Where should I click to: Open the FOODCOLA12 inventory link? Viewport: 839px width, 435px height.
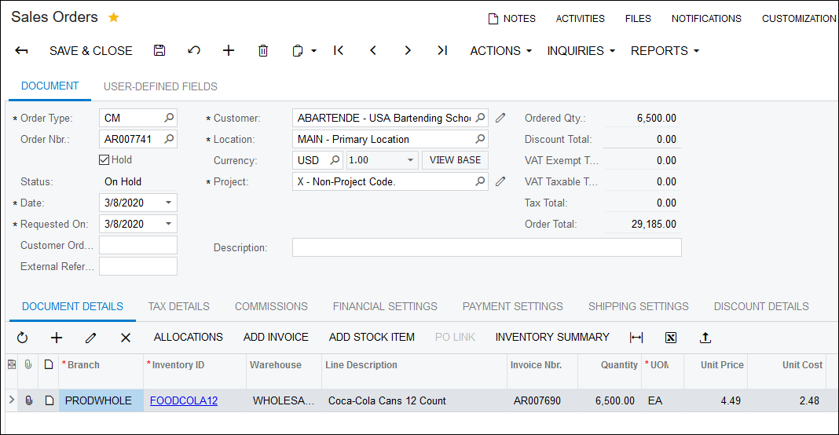[184, 400]
